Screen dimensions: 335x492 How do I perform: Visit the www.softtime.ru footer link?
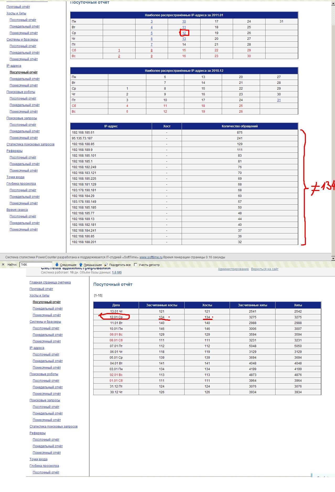tap(151, 257)
